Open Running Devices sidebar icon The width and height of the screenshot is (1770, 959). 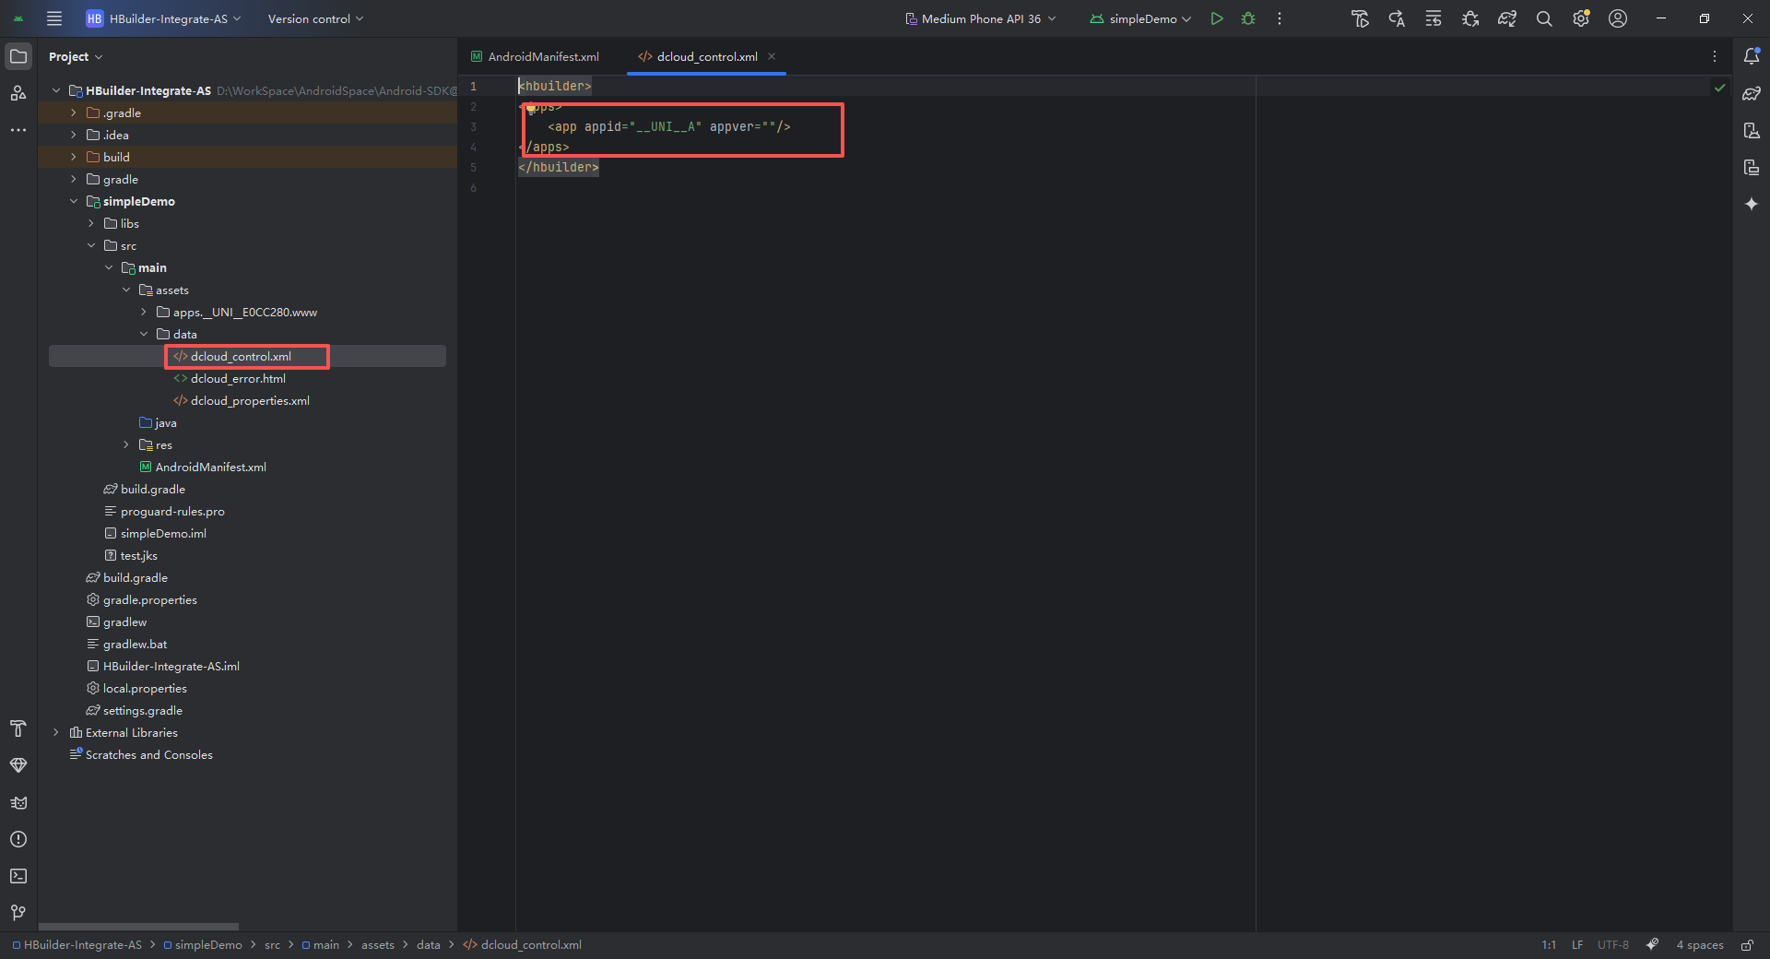click(x=1752, y=167)
